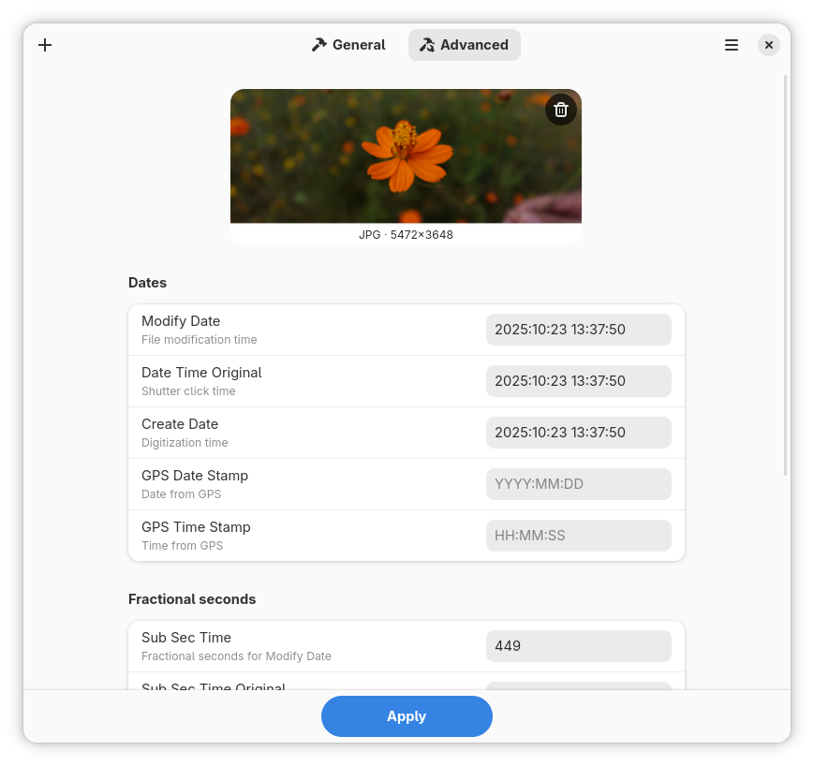Click 'Fractional seconds for Modify Date' text
Screen dimensions: 814x766
click(x=236, y=656)
